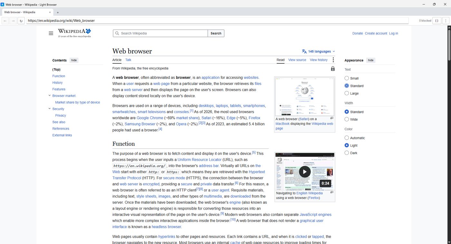This screenshot has width=451, height=244.
Task: Jump to See also in contents
Action: click(x=59, y=122)
